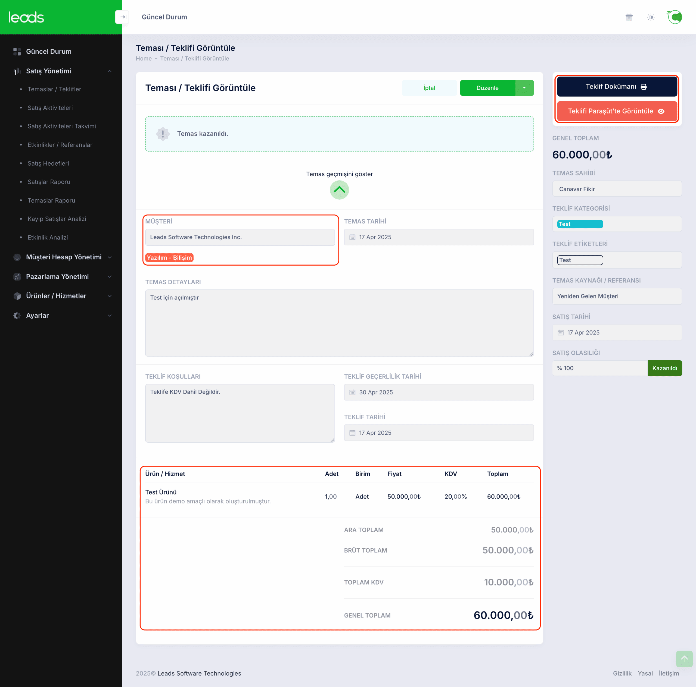
Task: Click the Temas Sahibi Canavar Fikir field
Action: (x=617, y=189)
